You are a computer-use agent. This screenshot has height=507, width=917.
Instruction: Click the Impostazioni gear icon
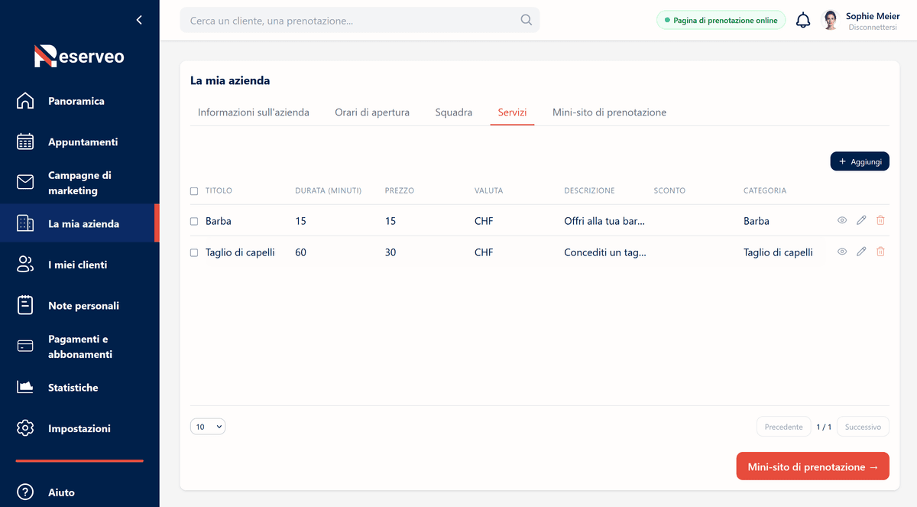[25, 428]
